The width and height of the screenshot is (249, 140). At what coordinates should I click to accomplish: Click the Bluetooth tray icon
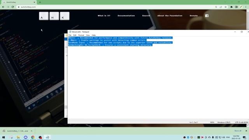point(188,137)
